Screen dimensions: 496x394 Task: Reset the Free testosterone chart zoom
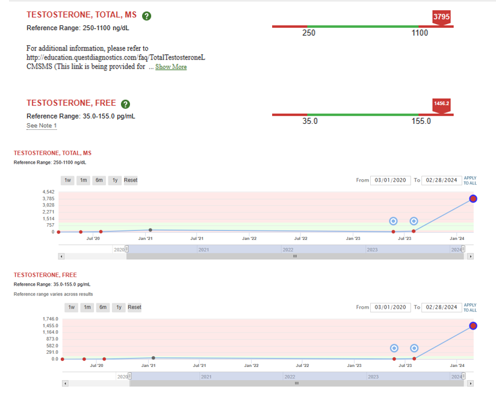[x=134, y=307]
